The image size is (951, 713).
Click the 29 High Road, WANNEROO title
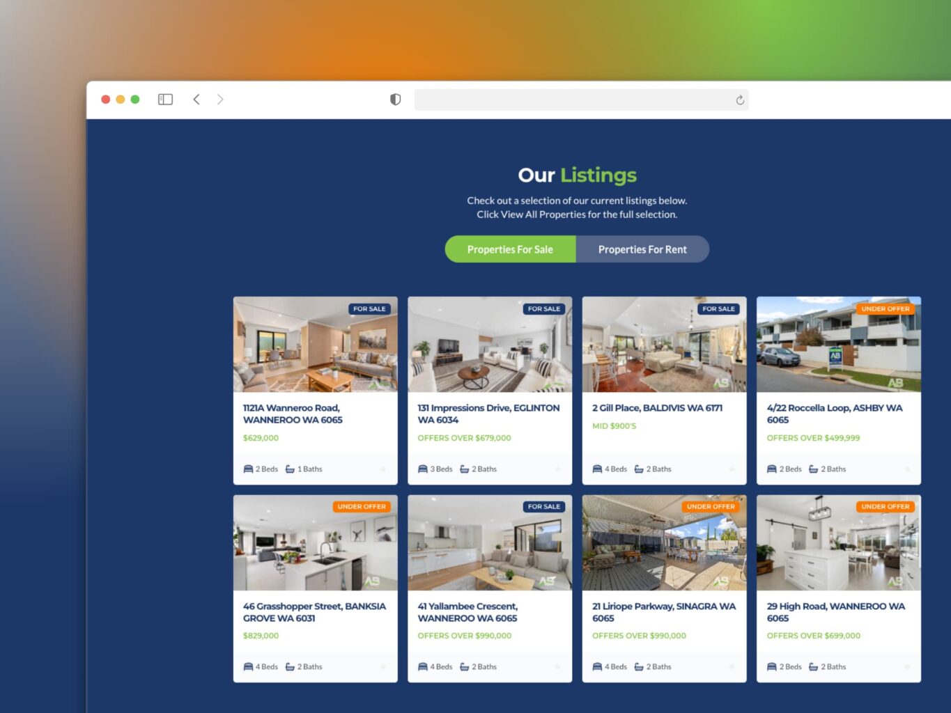(x=836, y=612)
